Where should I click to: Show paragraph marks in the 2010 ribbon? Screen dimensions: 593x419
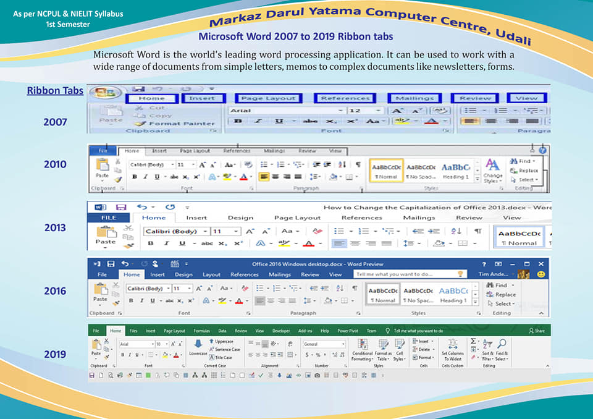pos(358,164)
